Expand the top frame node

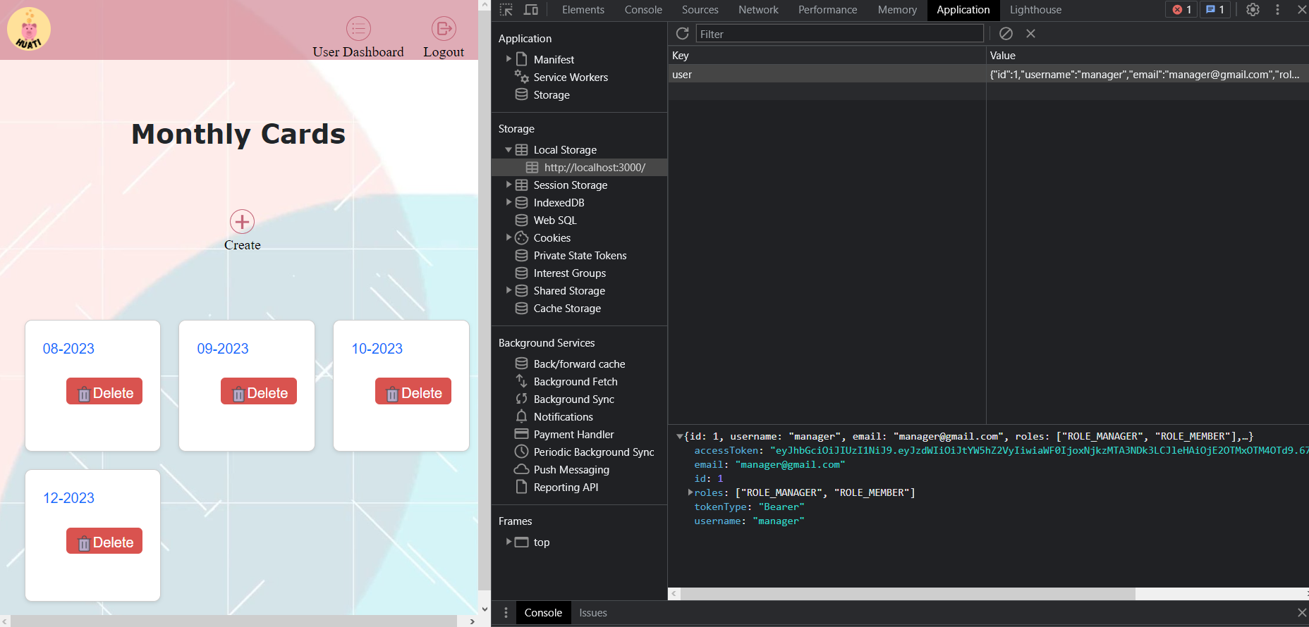509,542
